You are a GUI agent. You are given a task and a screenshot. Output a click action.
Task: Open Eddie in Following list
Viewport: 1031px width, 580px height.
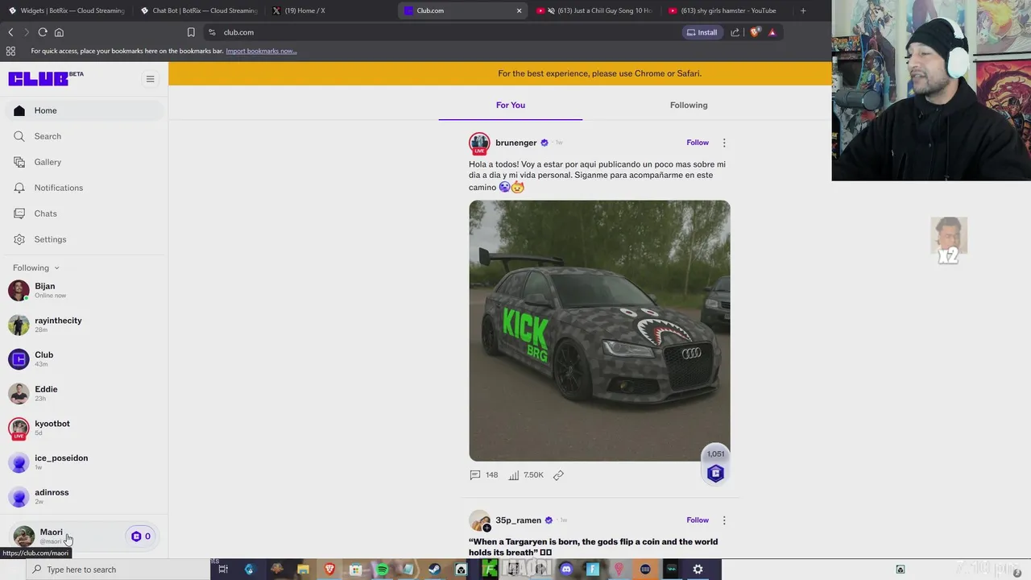[x=84, y=393]
